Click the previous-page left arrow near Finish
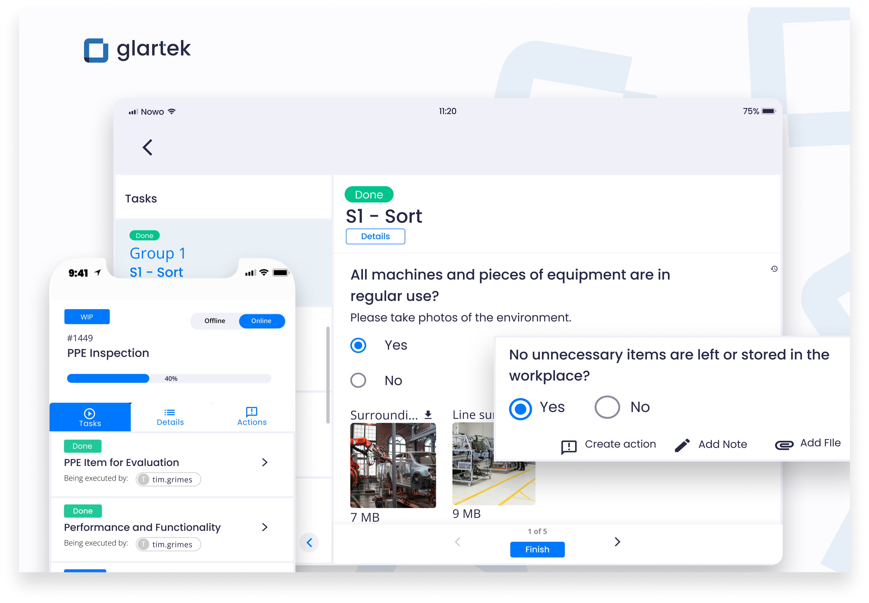 click(458, 542)
